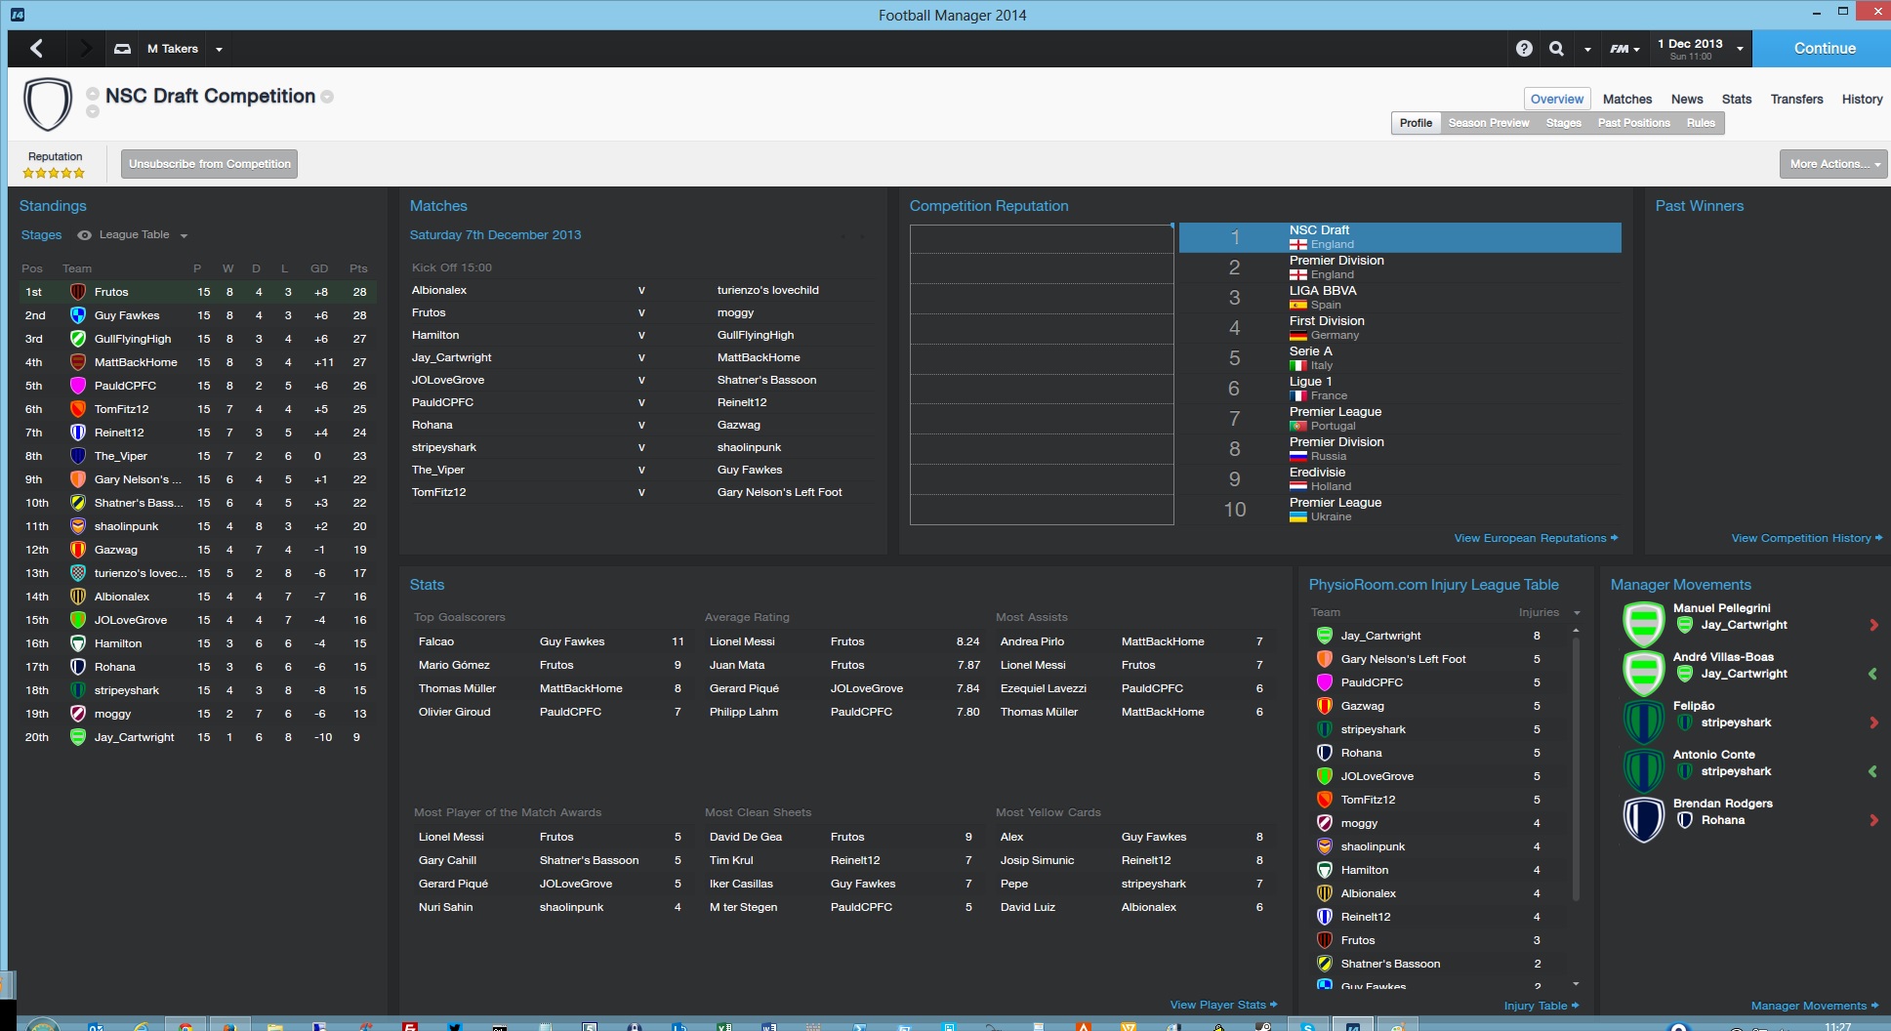Screen dimensions: 1891x1031
Task: Click the eye icon beside League Table
Action: [85, 235]
